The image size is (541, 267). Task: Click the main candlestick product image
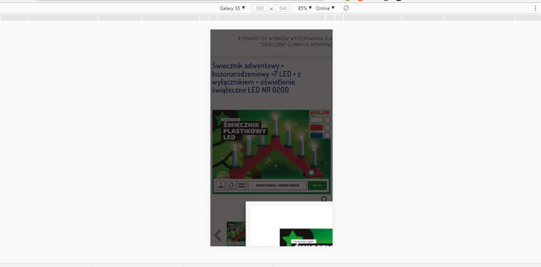(271, 151)
